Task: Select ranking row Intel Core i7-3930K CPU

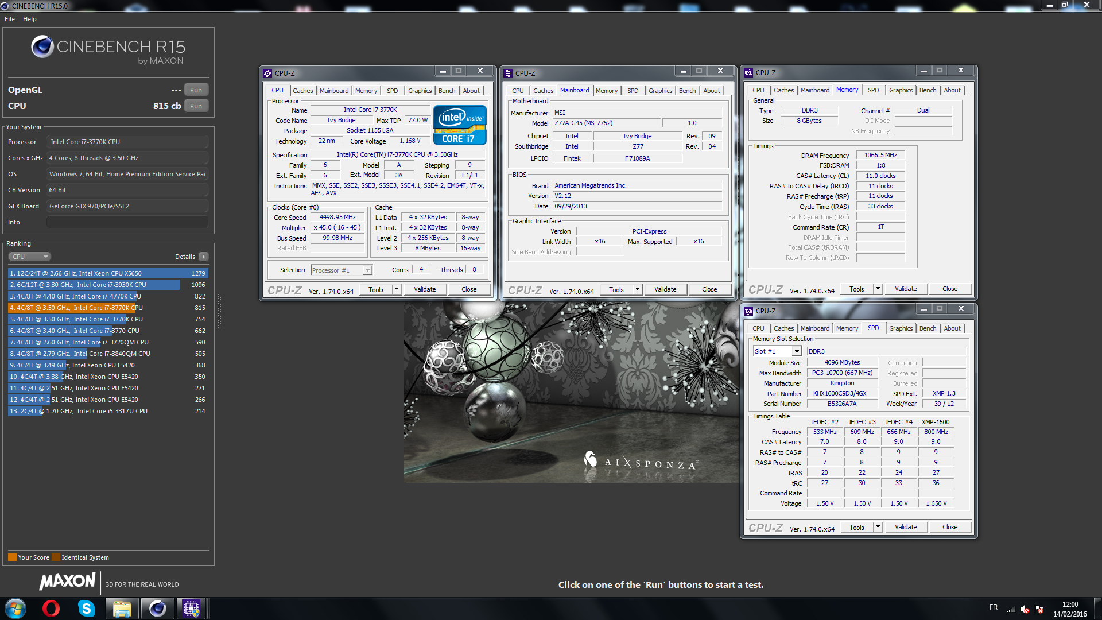Action: click(108, 285)
